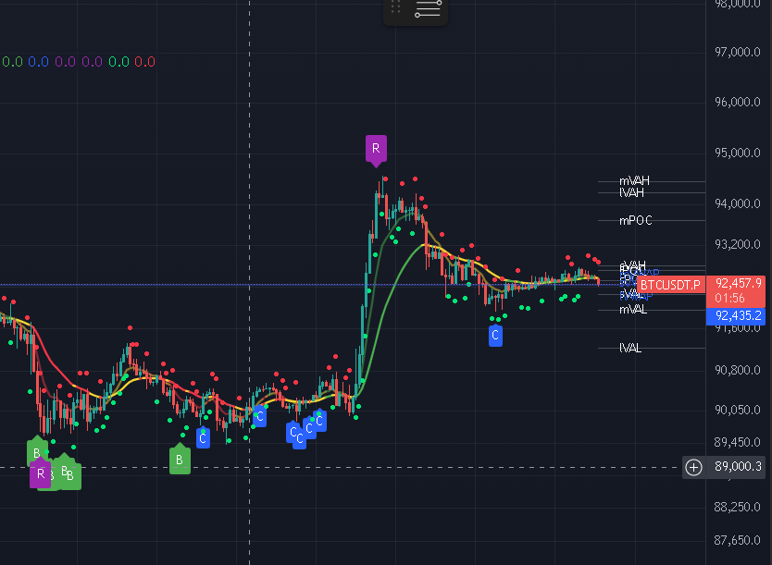Open the drawing tools favorites toolbar icon
This screenshot has width=772, height=565.
click(x=428, y=9)
